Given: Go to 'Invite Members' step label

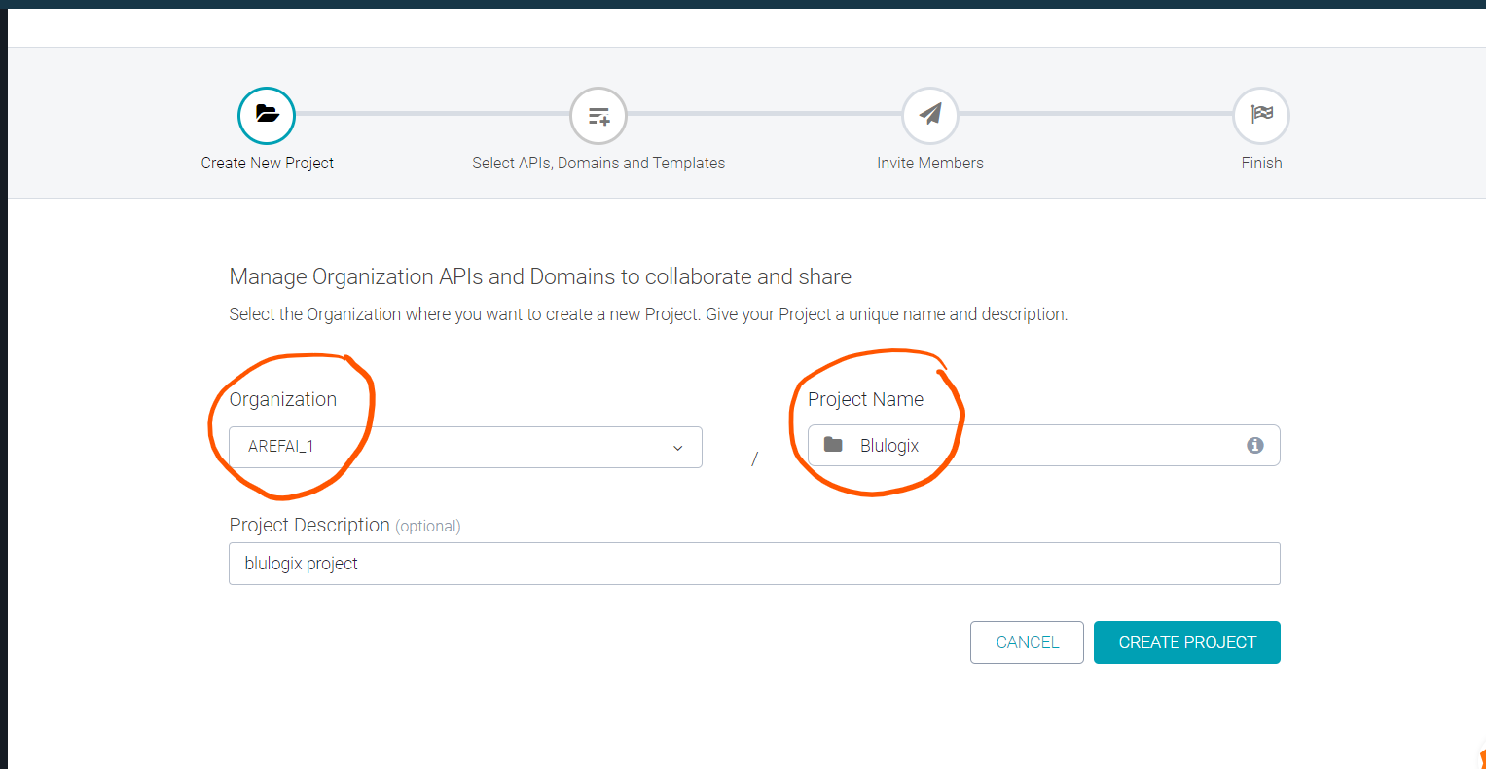Looking at the screenshot, I should [929, 163].
